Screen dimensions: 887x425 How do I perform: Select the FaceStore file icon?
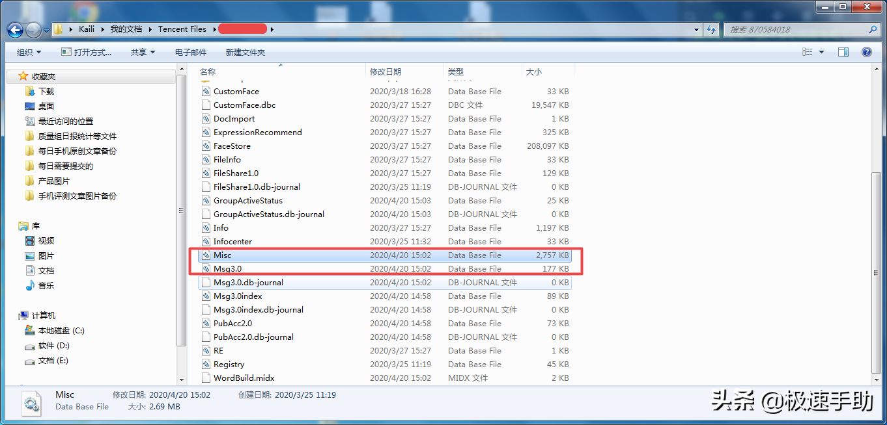click(206, 146)
